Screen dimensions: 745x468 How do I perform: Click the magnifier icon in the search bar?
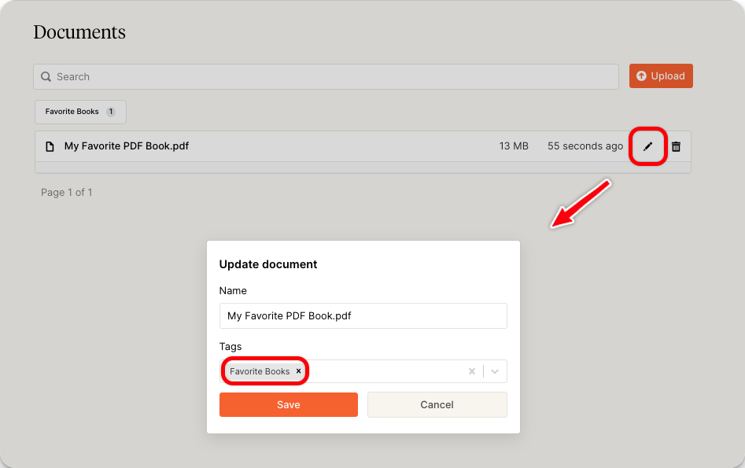coord(46,76)
